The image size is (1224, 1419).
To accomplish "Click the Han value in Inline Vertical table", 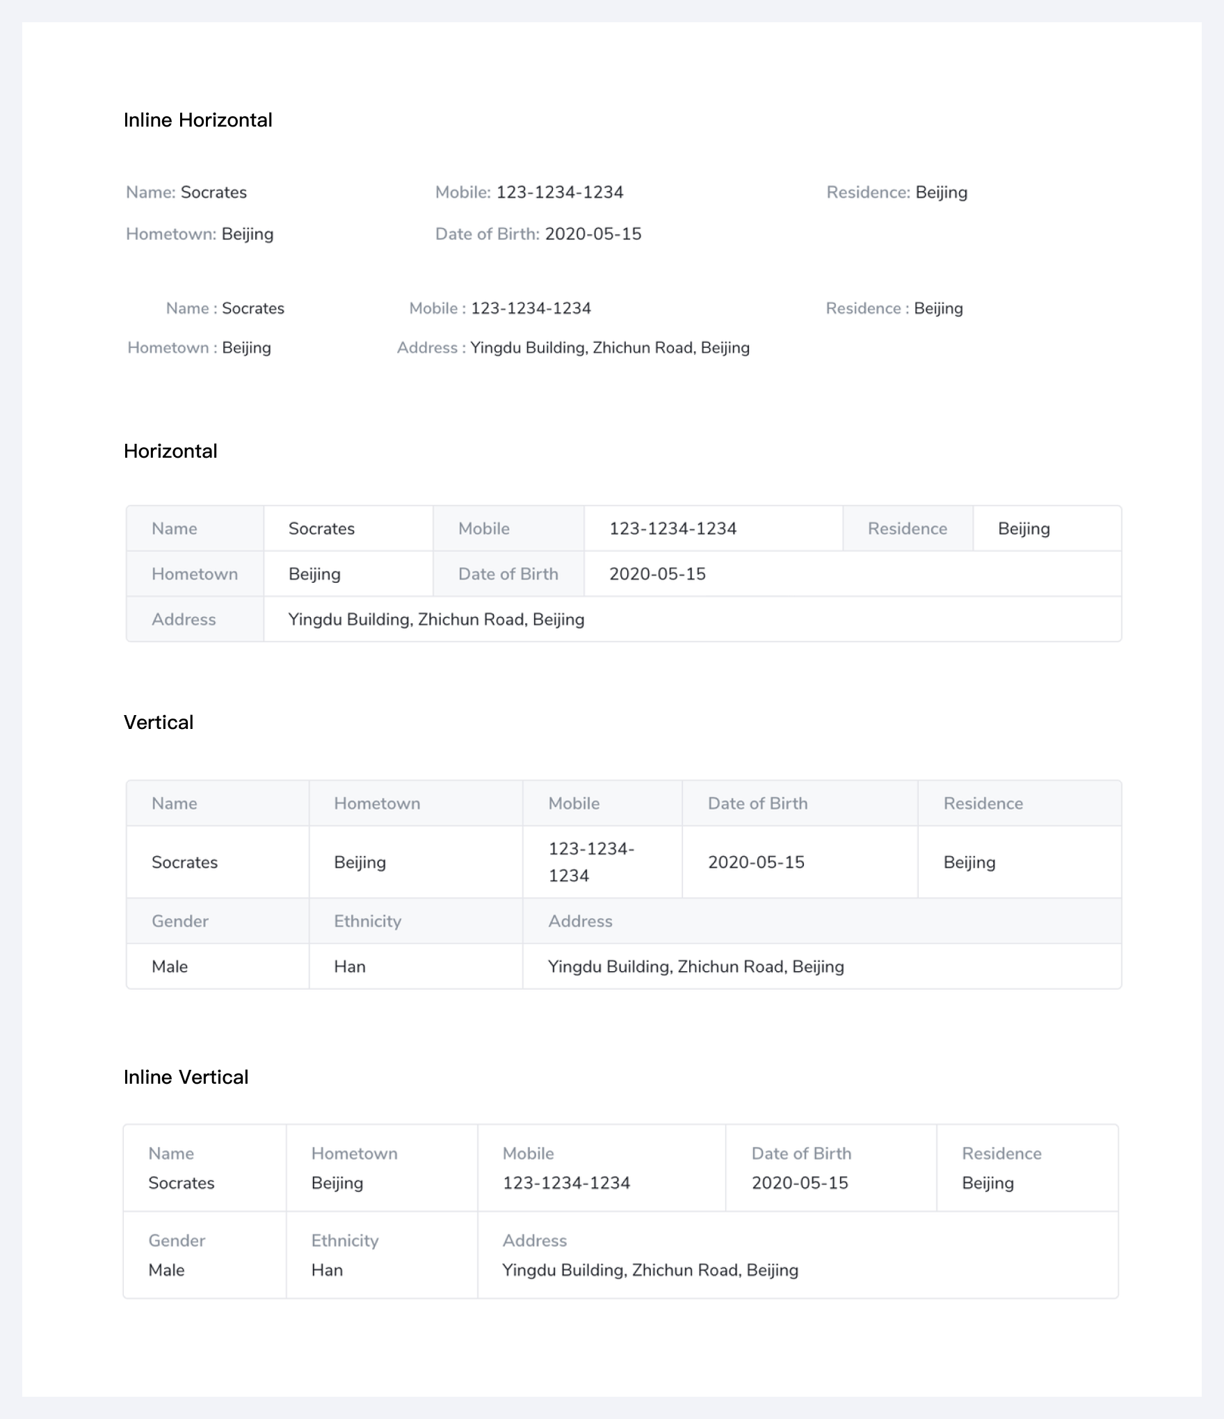I will pyautogui.click(x=327, y=1271).
